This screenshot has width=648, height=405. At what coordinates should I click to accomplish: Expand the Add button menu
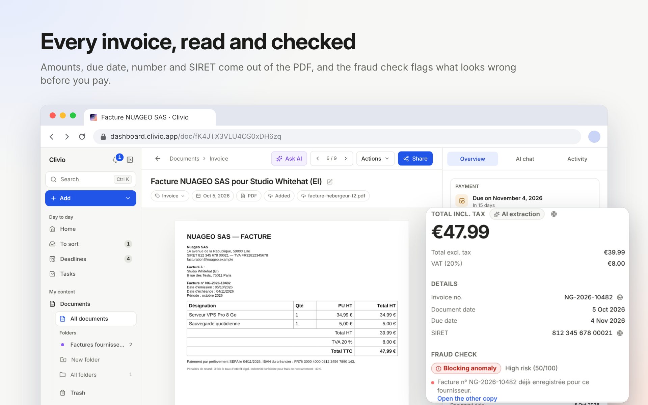(128, 198)
